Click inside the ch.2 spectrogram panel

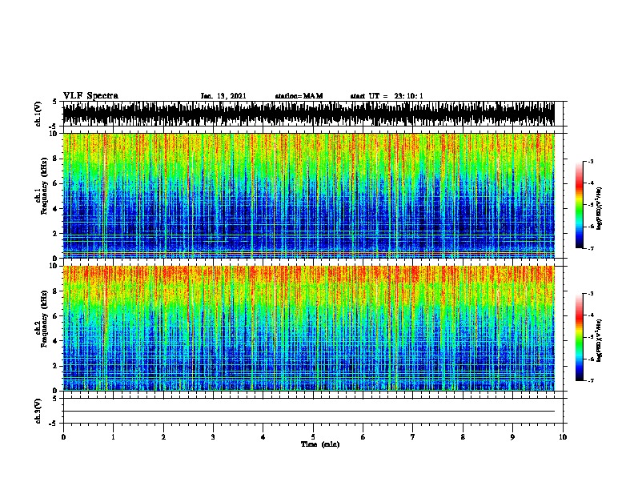click(308, 328)
